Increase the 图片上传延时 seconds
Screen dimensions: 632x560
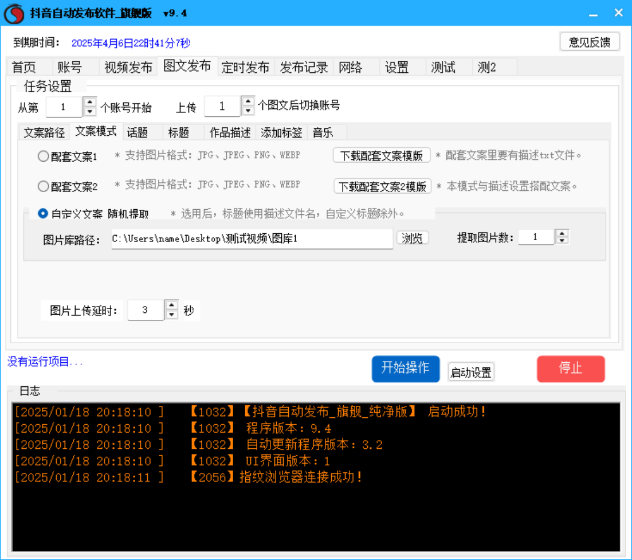(x=172, y=305)
